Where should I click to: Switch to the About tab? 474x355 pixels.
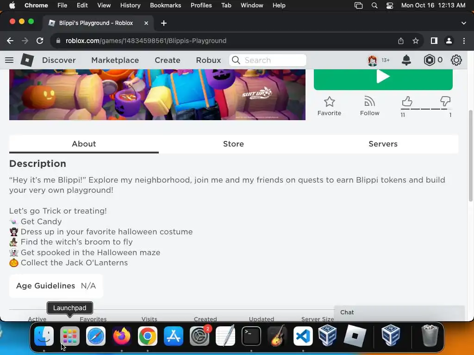[x=84, y=144]
